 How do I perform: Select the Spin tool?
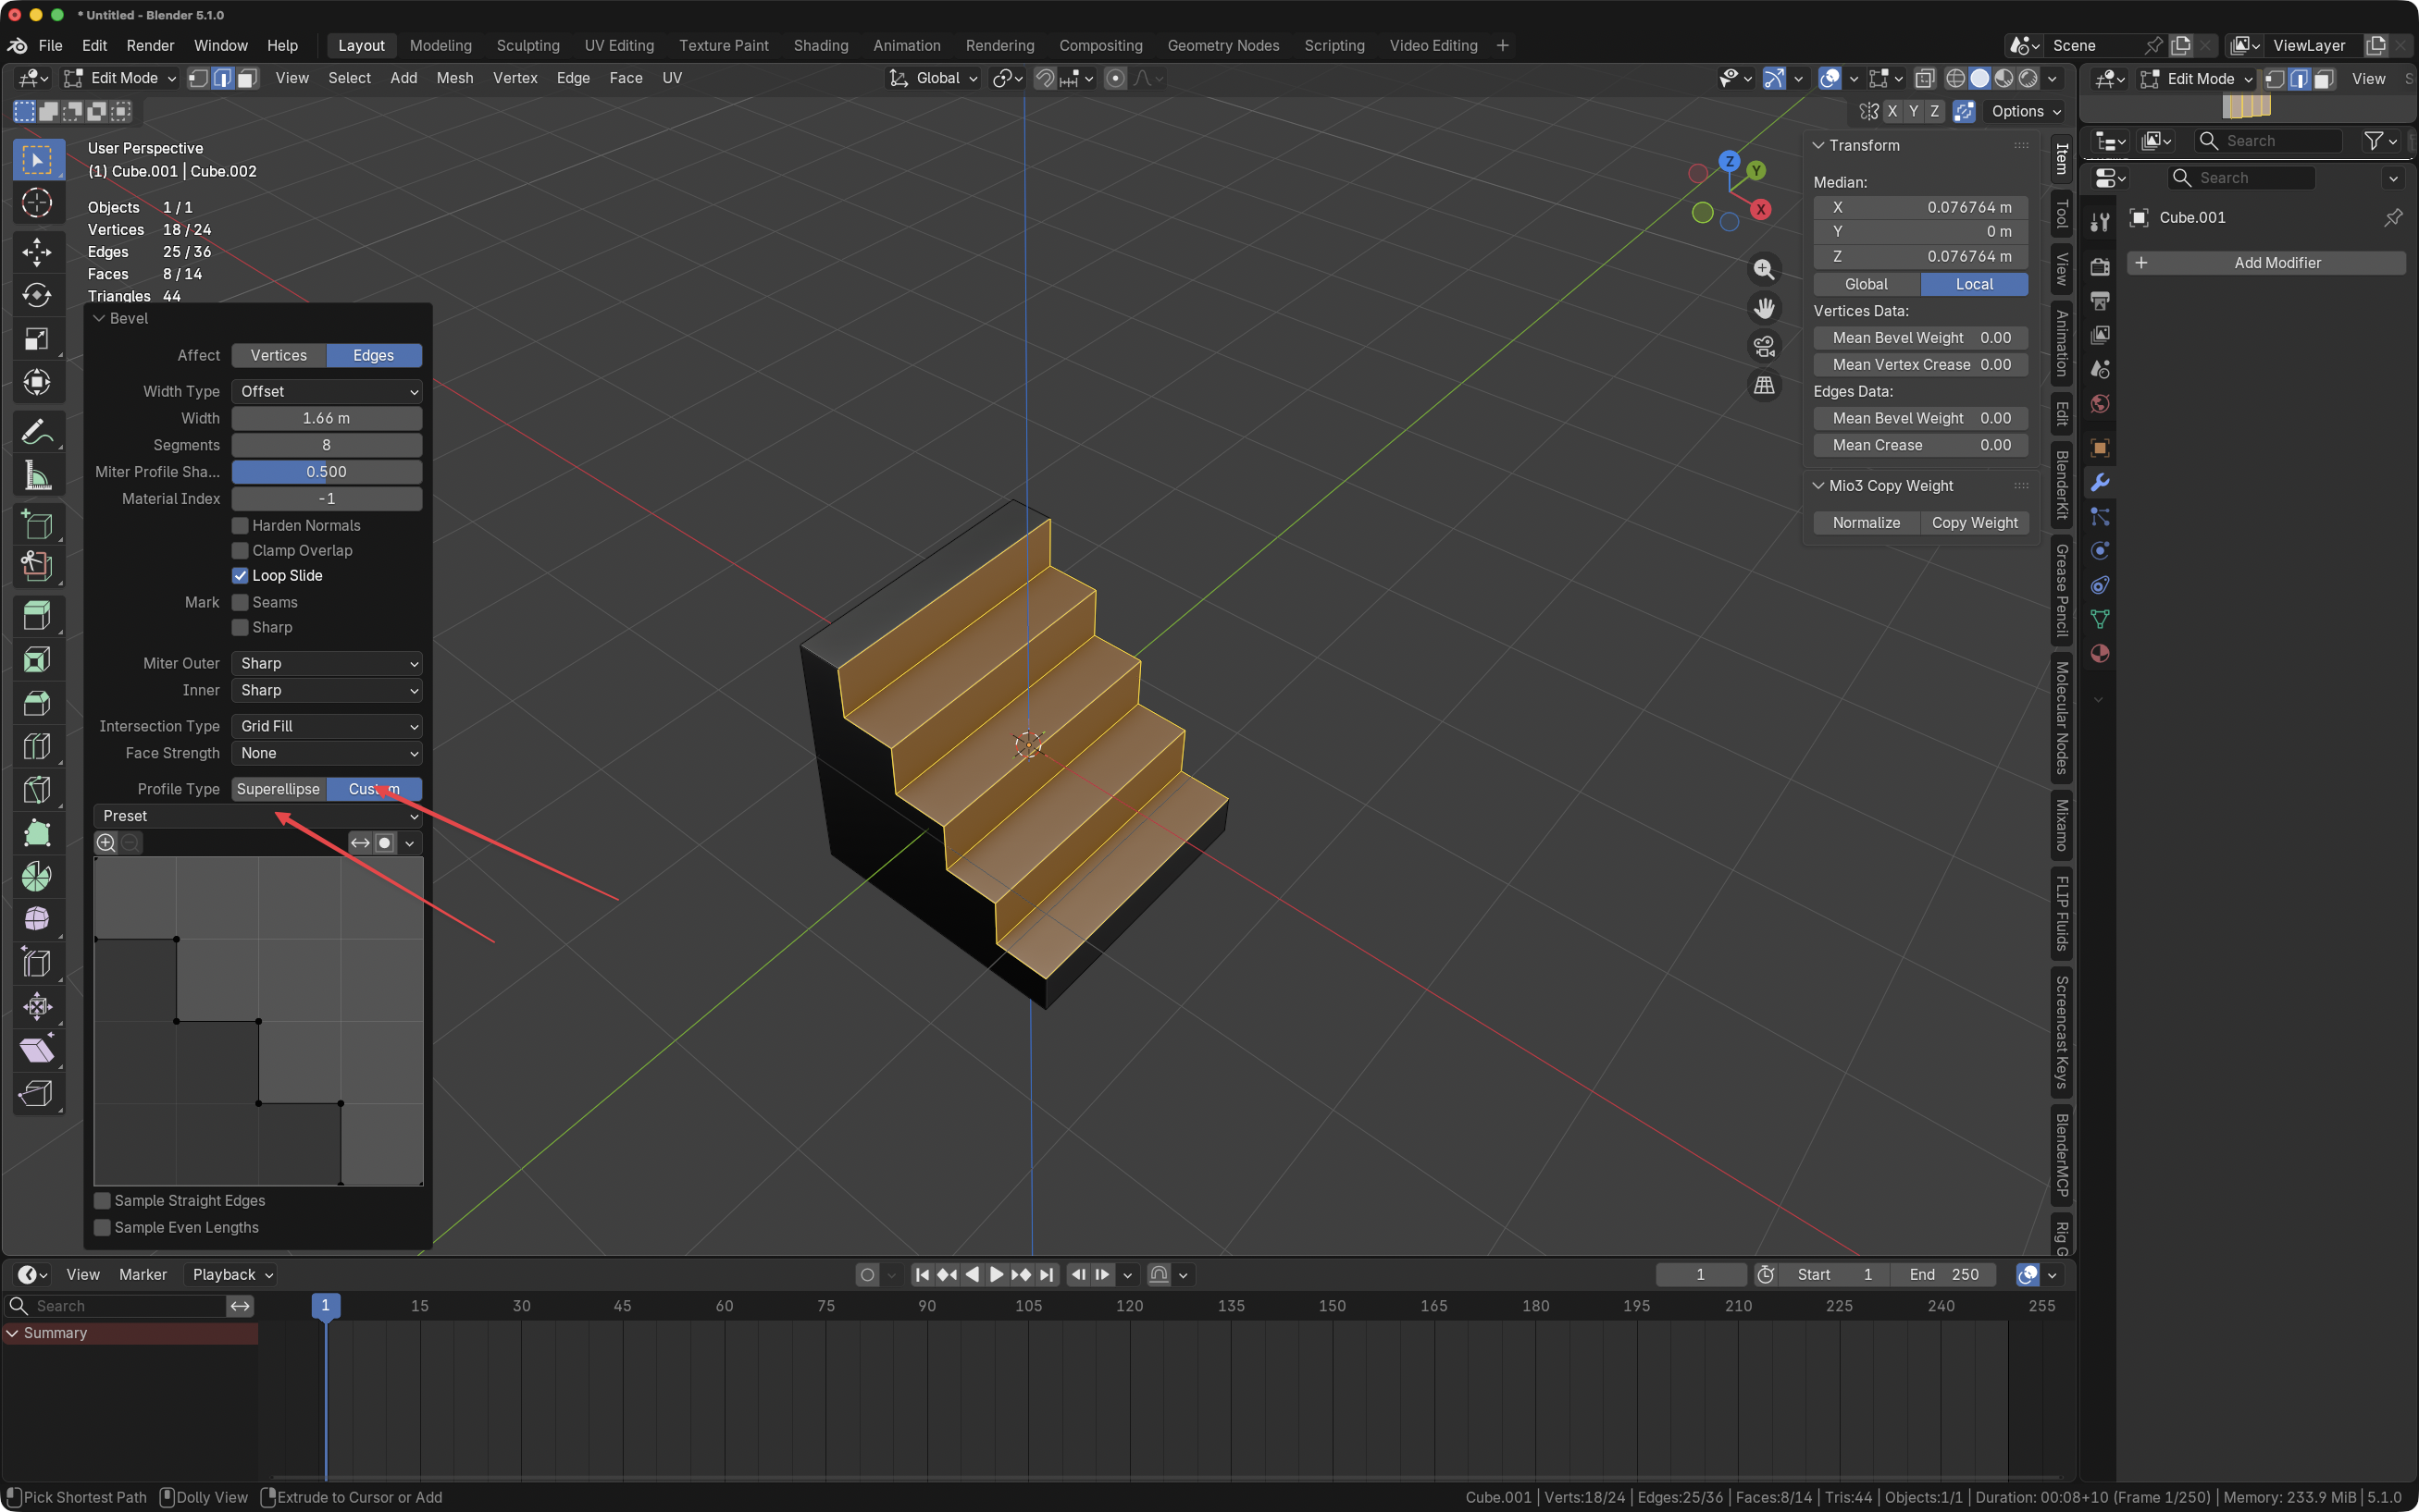pos(37,877)
